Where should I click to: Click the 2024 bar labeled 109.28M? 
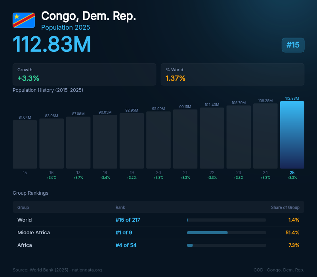(265, 136)
